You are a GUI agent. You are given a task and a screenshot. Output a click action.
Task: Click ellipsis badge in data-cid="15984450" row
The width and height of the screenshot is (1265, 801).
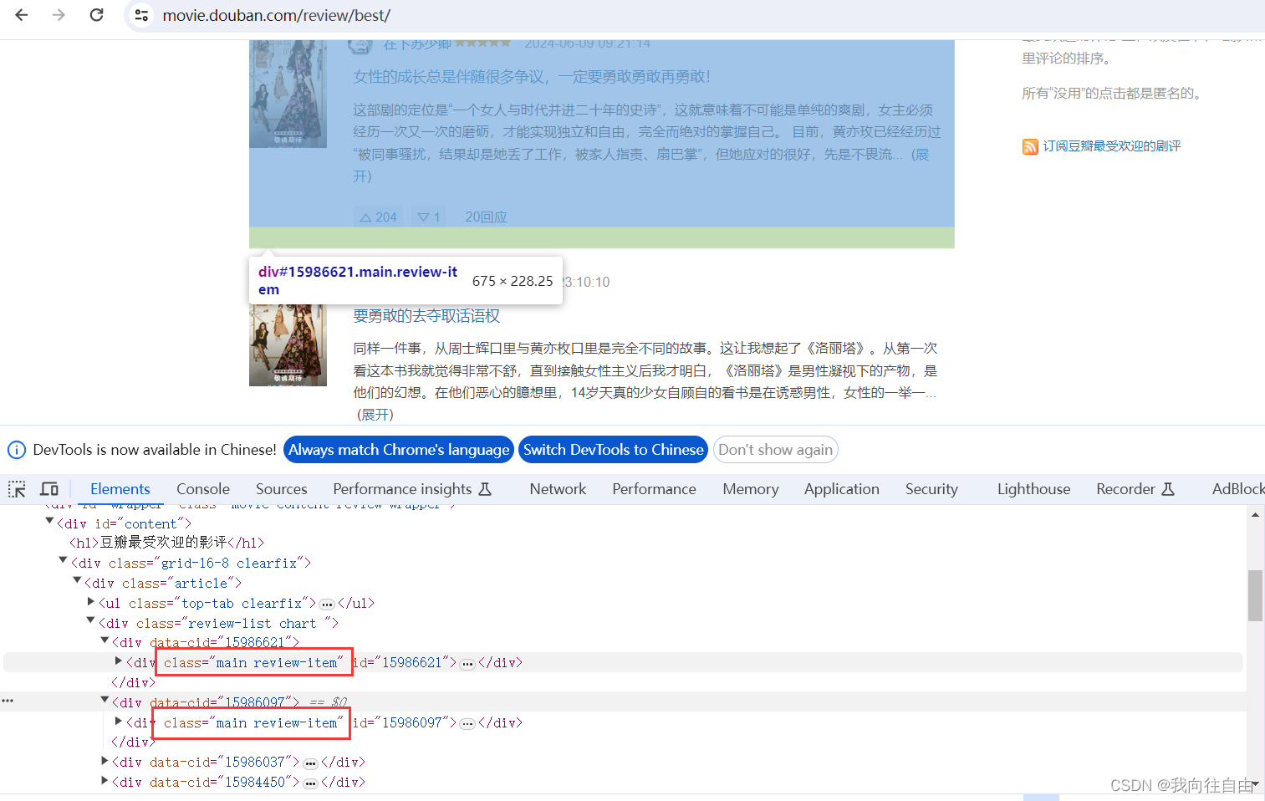pos(310,783)
